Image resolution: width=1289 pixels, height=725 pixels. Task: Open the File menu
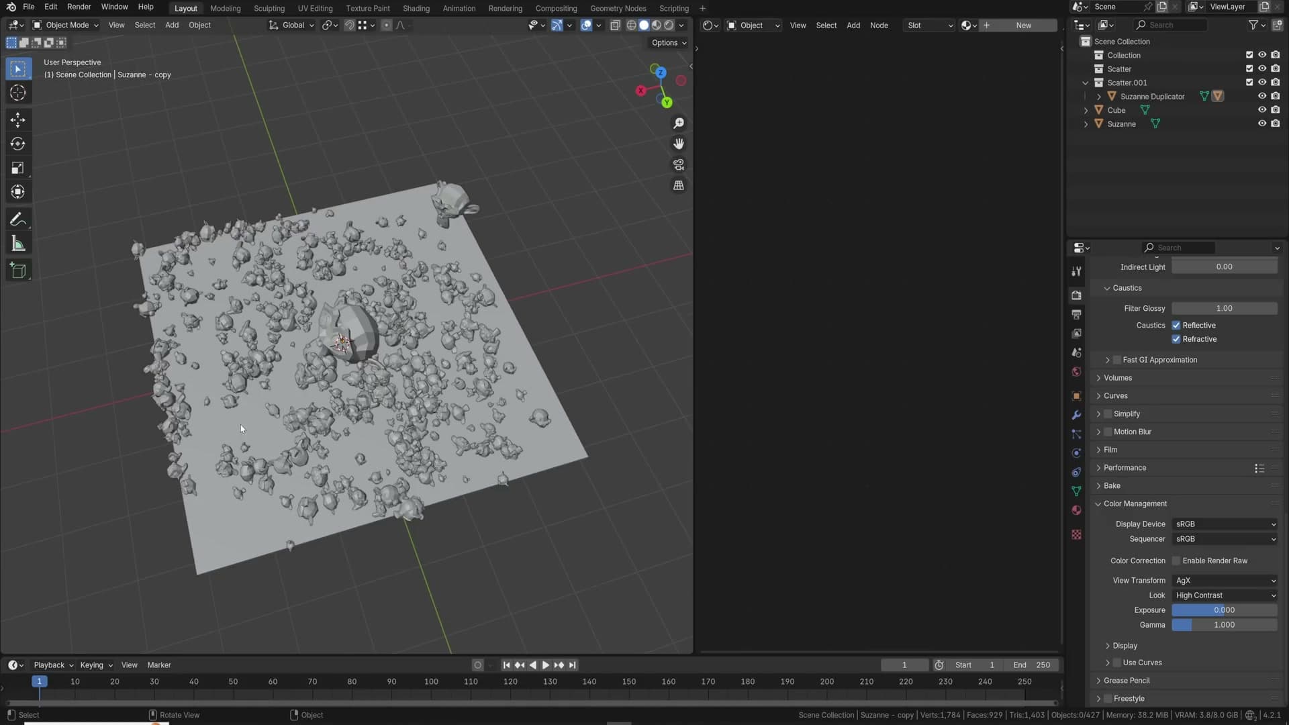point(28,7)
